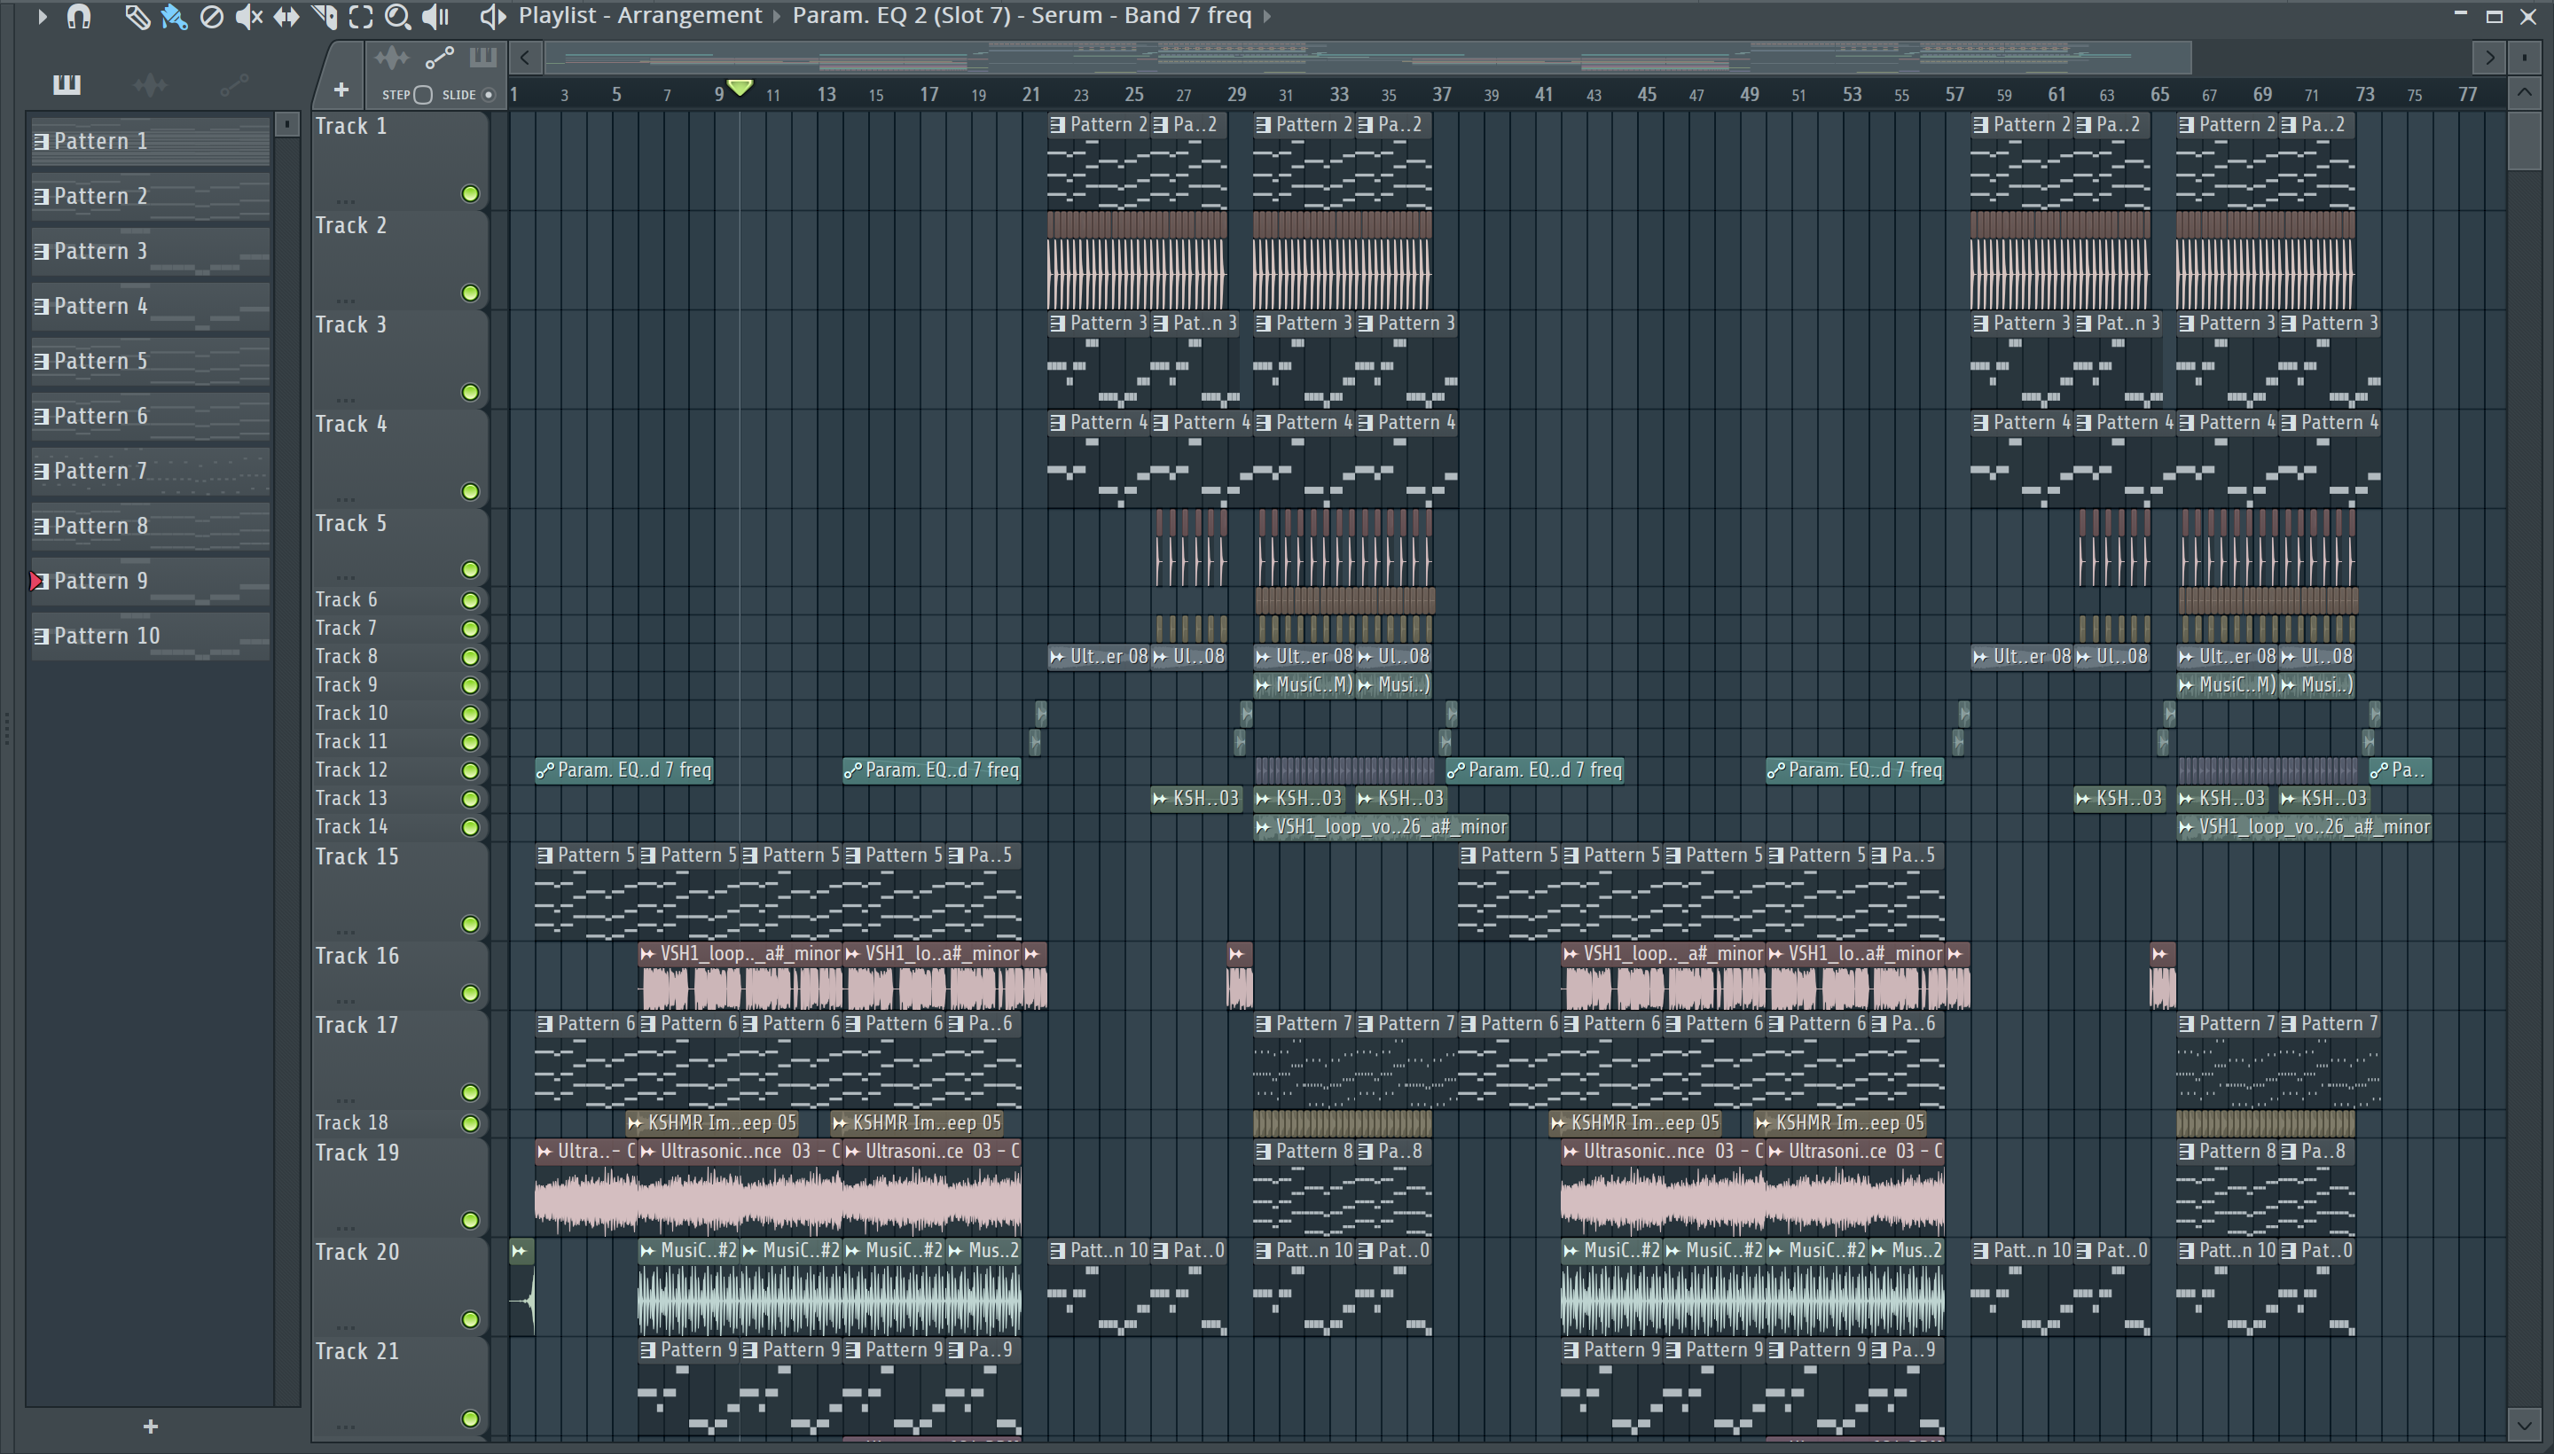
Task: Show patterns in the picker panel
Action: coord(67,84)
